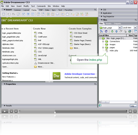Switch to the Common insert tab
This screenshot has height=135, width=138.
point(17,10)
